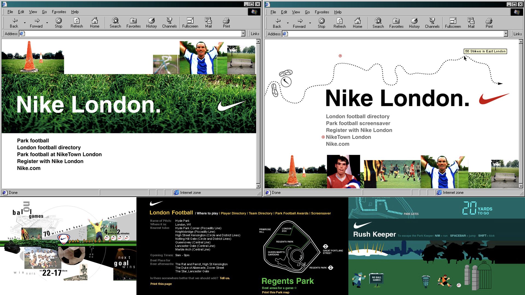Open Mail in left browser toolbar
The width and height of the screenshot is (525, 295).
coord(208,23)
